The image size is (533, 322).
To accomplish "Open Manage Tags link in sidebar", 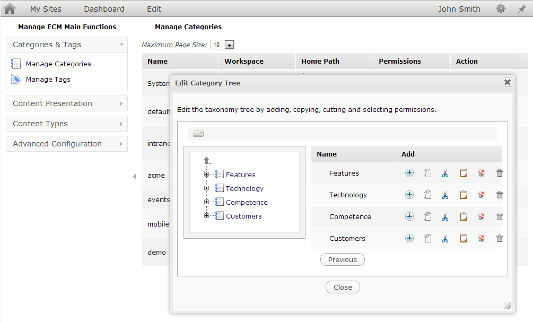I will coord(48,79).
